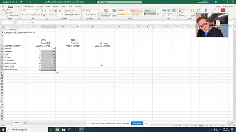Image resolution: width=236 pixels, height=132 pixels.
Task: Toggle bold formatting
Action: (x=22, y=15)
